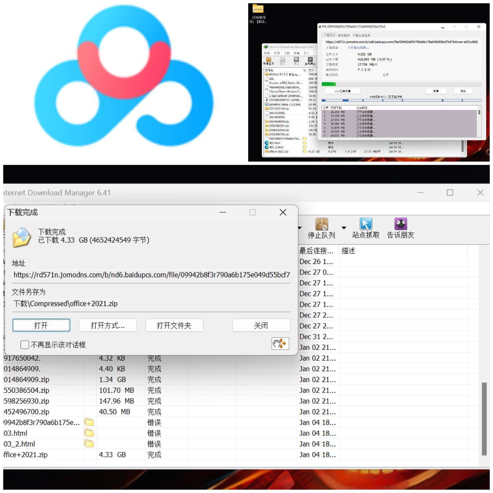Image resolution: width=493 pixels, height=493 pixels.
Task: Click the Edge icon beside 403_2.html
Action: pyautogui.click(x=267, y=147)
